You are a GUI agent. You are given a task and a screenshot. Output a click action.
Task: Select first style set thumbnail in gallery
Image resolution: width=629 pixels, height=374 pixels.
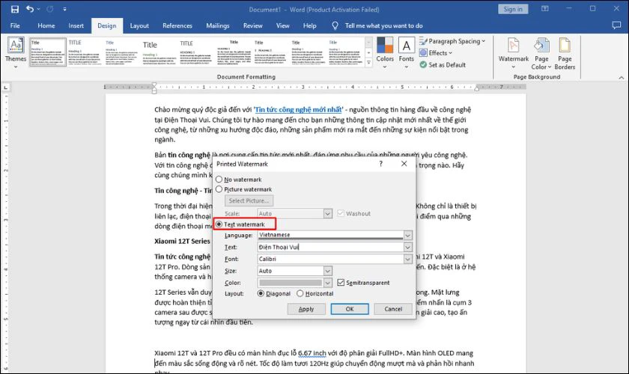(48, 52)
